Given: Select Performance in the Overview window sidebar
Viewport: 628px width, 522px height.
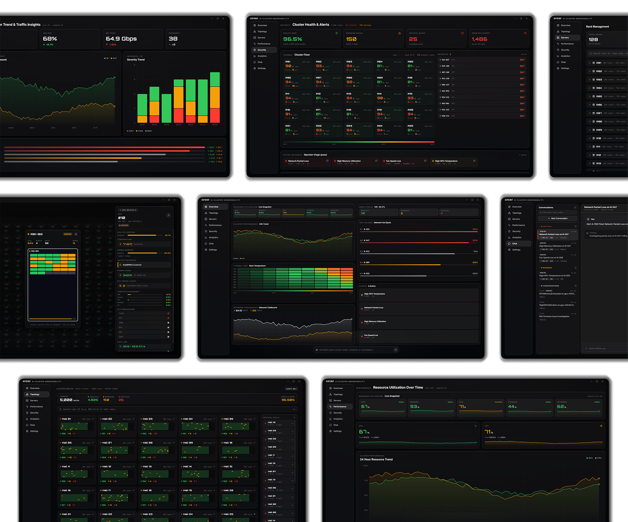Looking at the screenshot, I should point(216,225).
